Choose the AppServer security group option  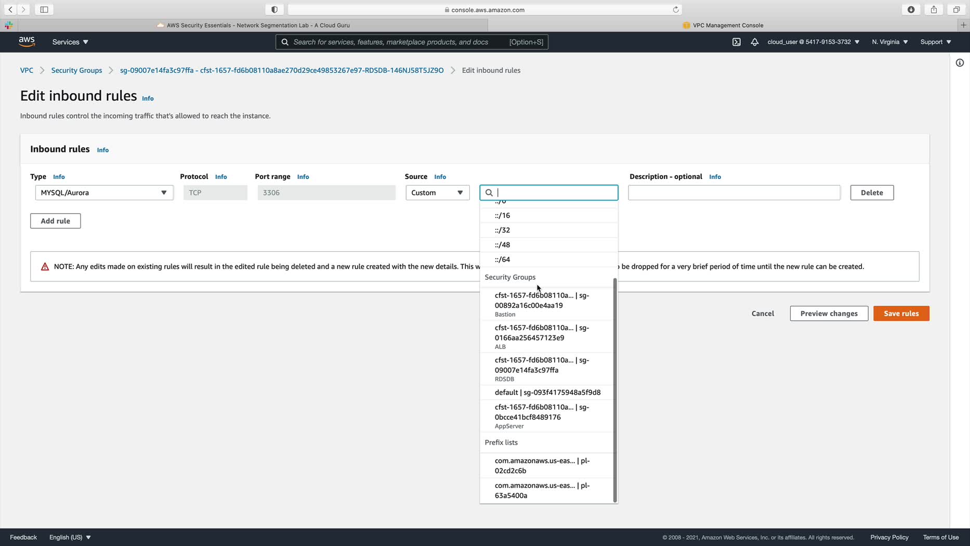[x=546, y=415]
